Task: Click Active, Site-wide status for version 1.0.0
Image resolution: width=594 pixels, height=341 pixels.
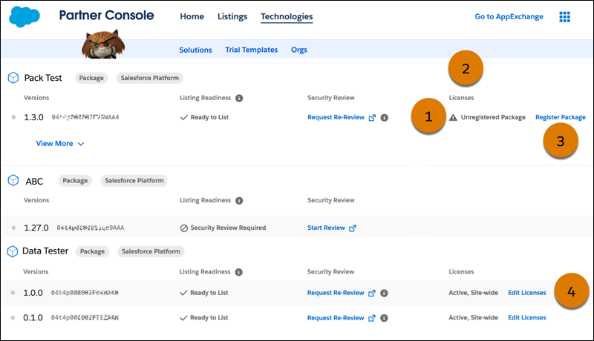Action: pyautogui.click(x=473, y=293)
